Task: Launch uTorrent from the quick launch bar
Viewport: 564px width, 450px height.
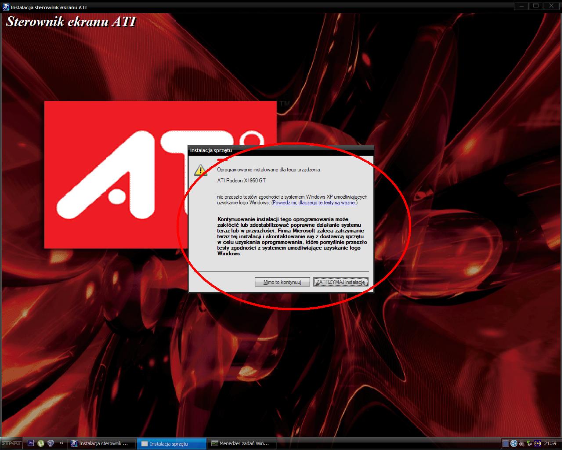Action: point(41,443)
